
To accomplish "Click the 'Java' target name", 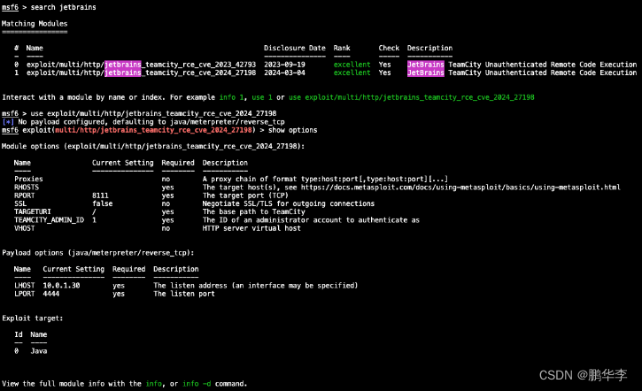I will (39, 351).
